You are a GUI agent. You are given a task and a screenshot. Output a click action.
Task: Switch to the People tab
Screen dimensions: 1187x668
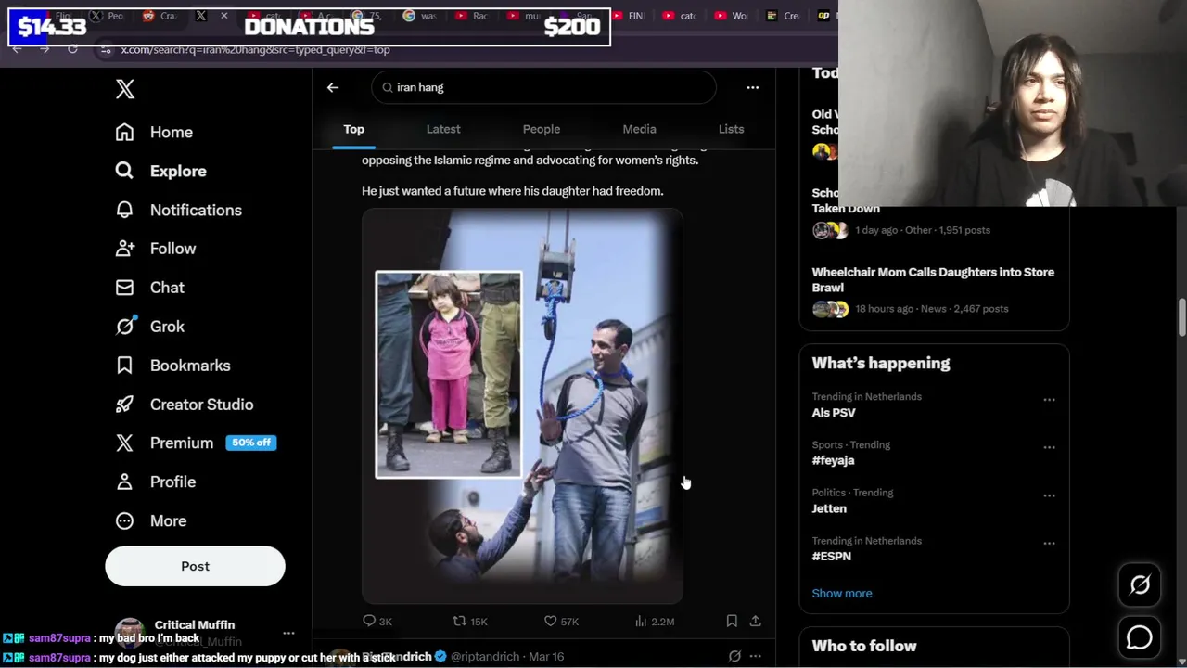(542, 129)
